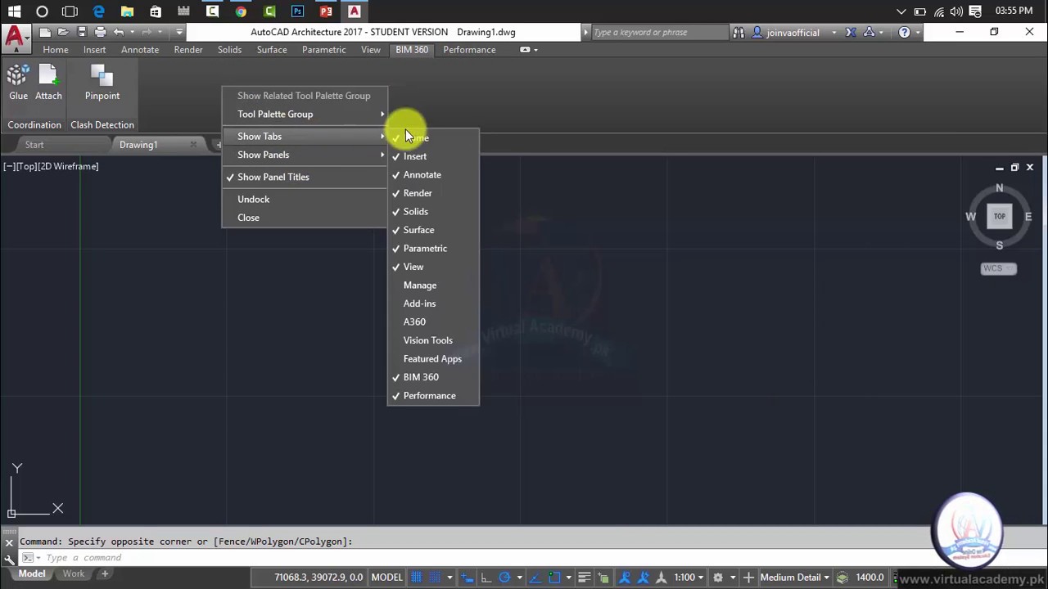1048x589 pixels.
Task: Toggle ortho mode icon in status bar
Action: click(486, 578)
